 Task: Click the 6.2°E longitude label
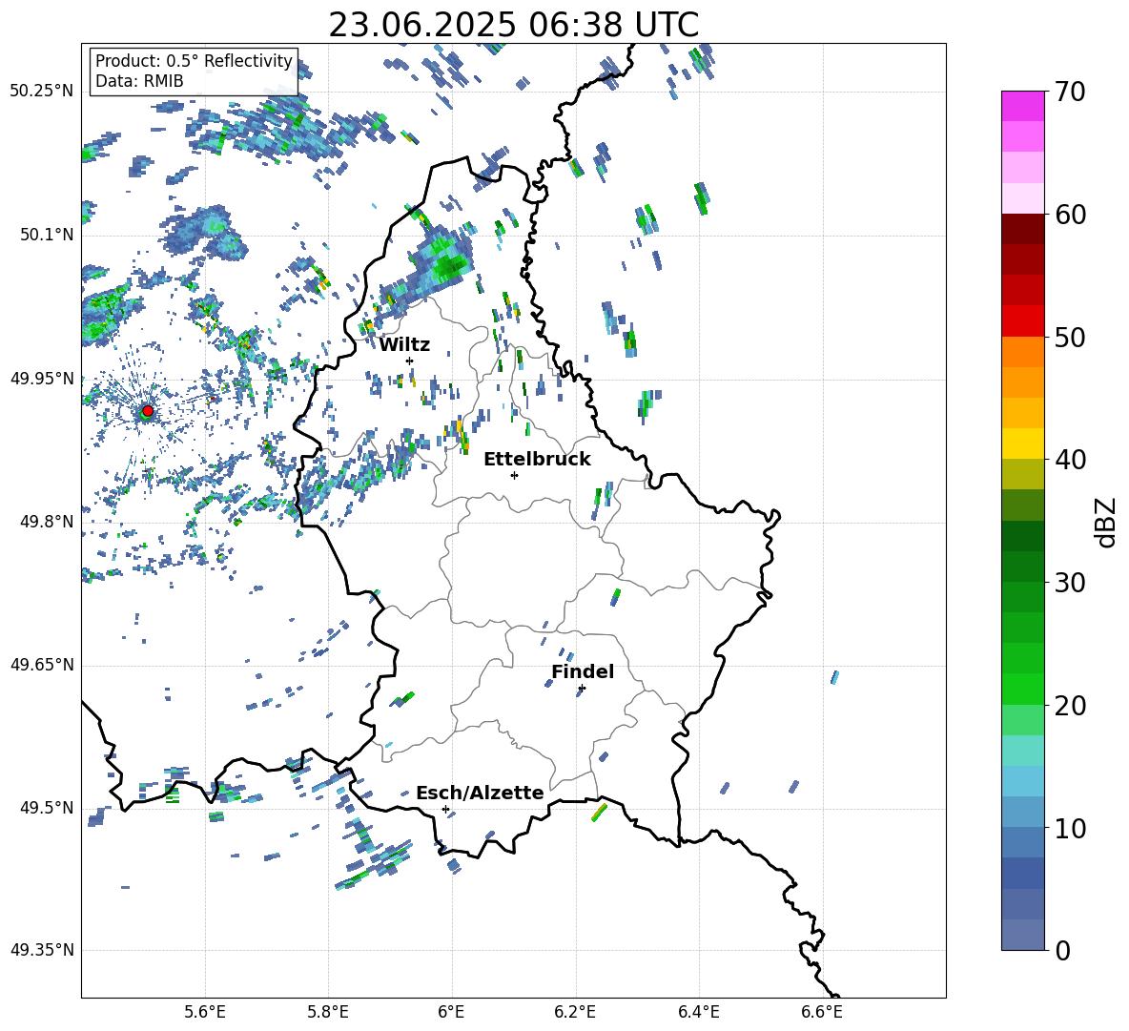pos(575,1012)
